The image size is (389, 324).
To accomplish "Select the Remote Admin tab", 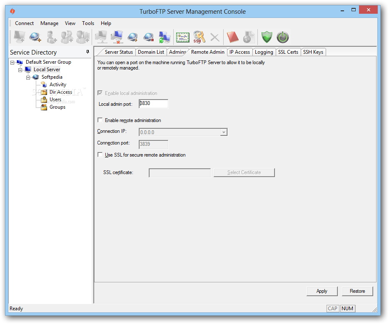I will pyautogui.click(x=208, y=52).
